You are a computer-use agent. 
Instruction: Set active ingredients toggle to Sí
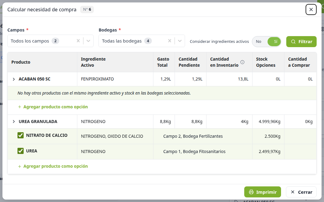(274, 41)
